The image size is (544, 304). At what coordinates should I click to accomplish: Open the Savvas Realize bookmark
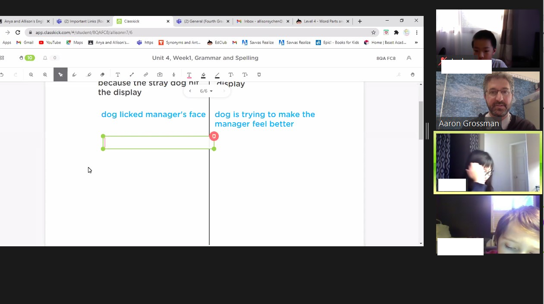(258, 43)
